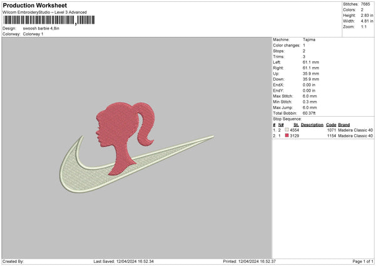The height and width of the screenshot is (266, 376).
Task: Select the Right value 61.1 mm
Action: click(x=311, y=68)
